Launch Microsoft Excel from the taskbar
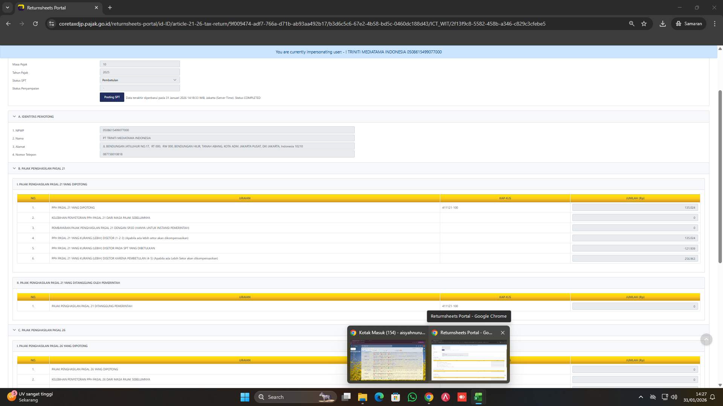 pyautogui.click(x=478, y=397)
